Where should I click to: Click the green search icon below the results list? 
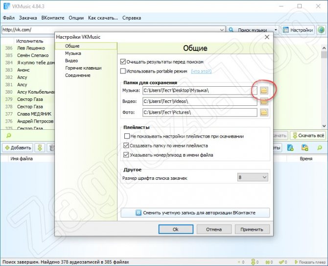[x=9, y=136]
